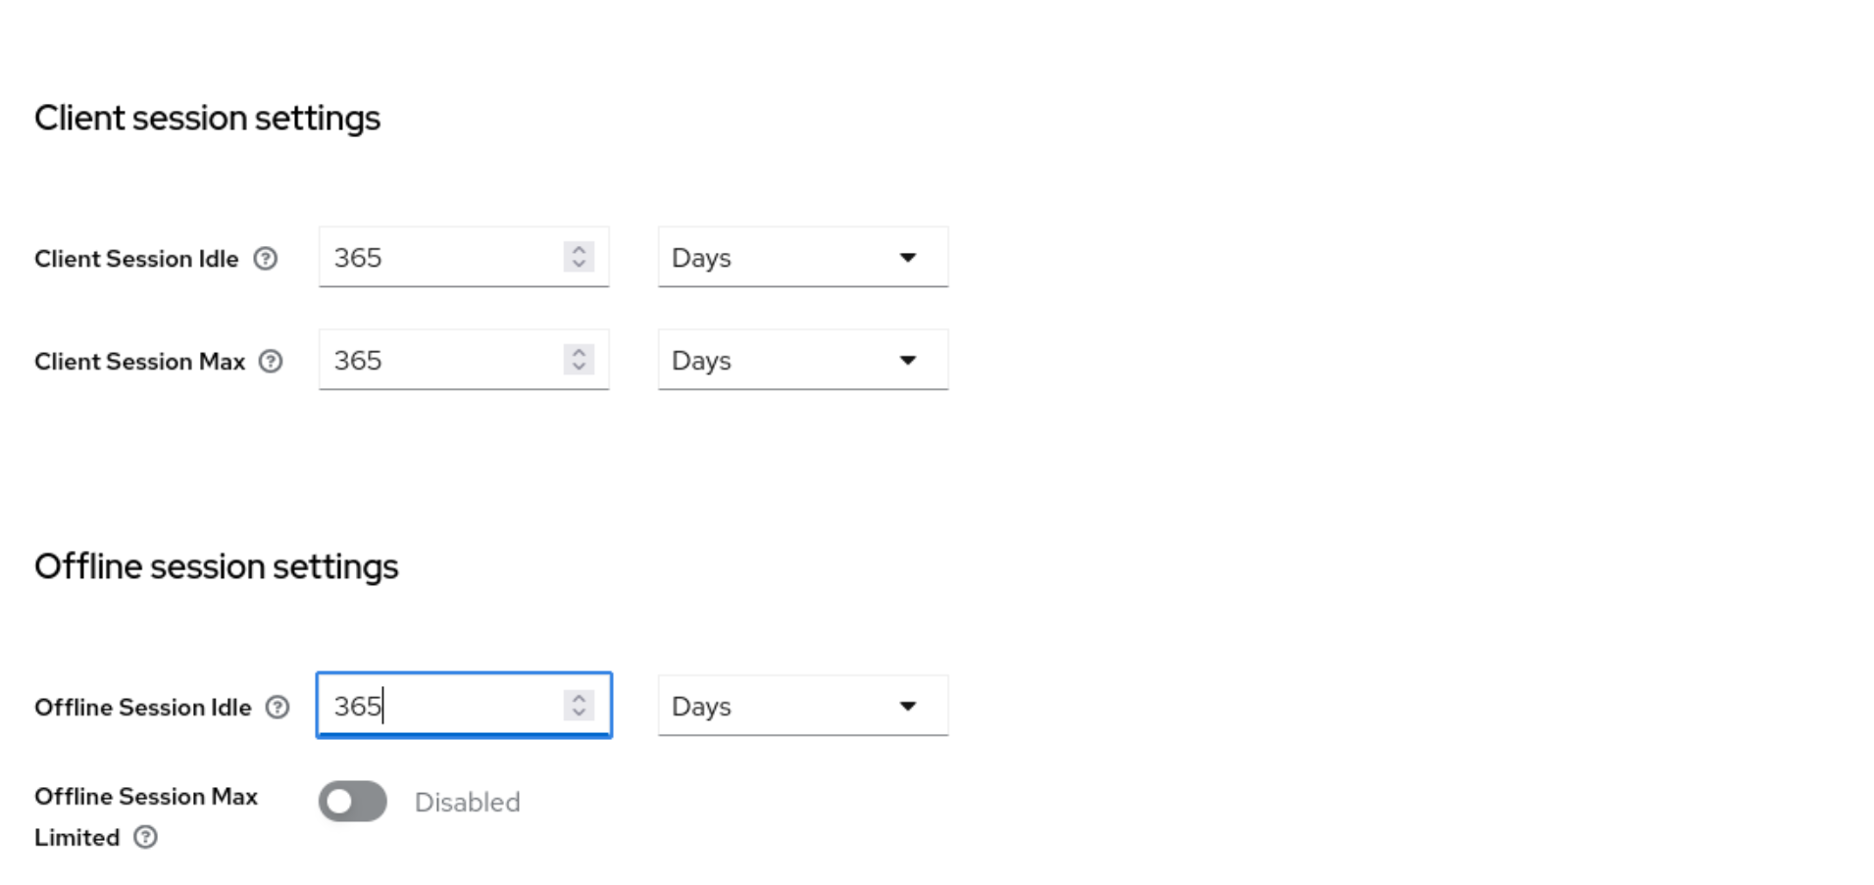The height and width of the screenshot is (885, 1874).
Task: Increment the Client Session Idle value
Action: tap(579, 250)
